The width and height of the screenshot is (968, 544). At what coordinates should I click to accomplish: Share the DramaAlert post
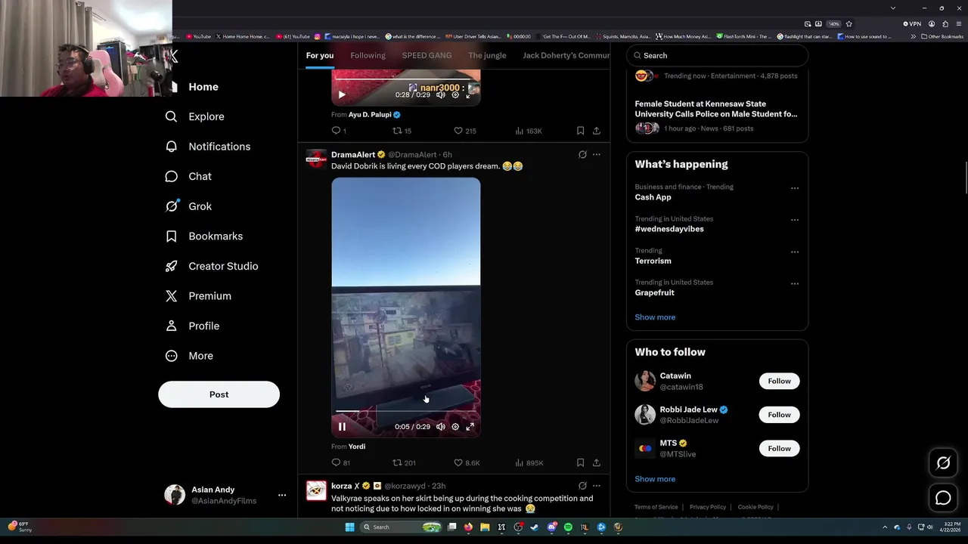597,462
